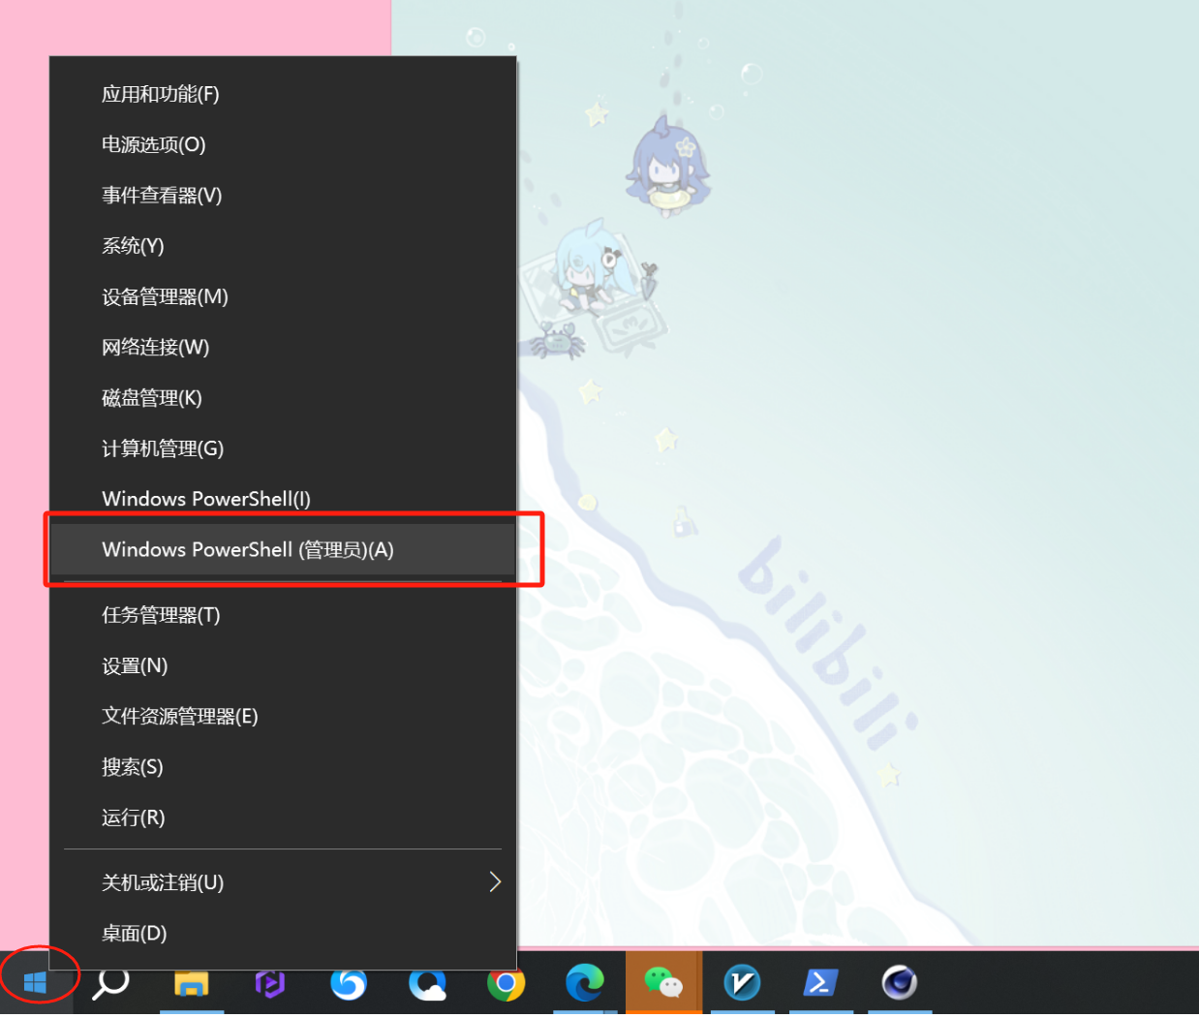Open the PowerShell taskbar icon
1199x1018 pixels.
click(820, 983)
